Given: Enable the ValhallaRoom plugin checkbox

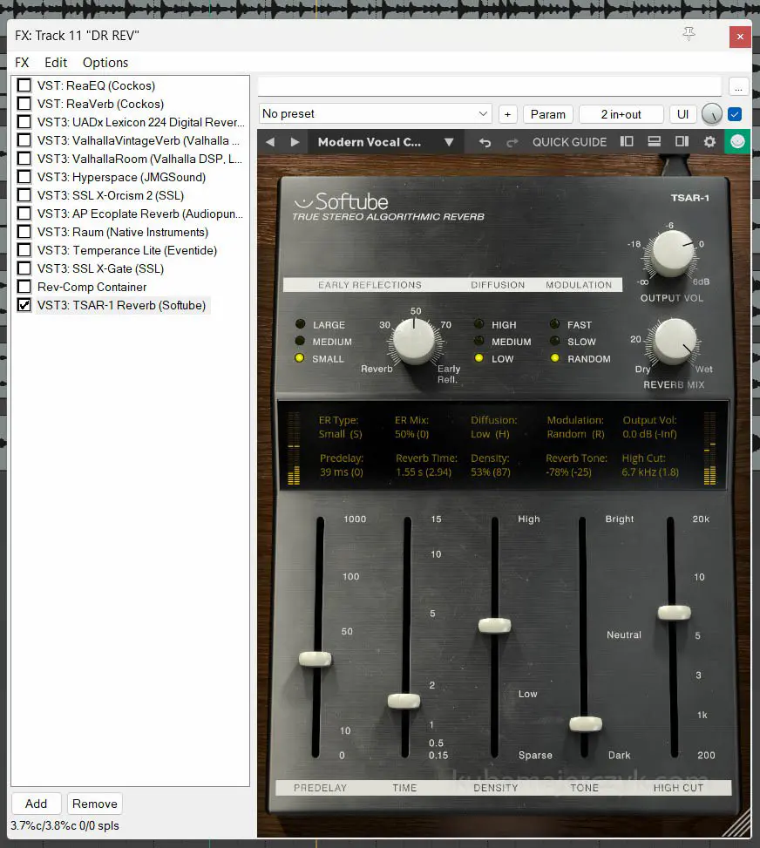Looking at the screenshot, I should tap(24, 159).
